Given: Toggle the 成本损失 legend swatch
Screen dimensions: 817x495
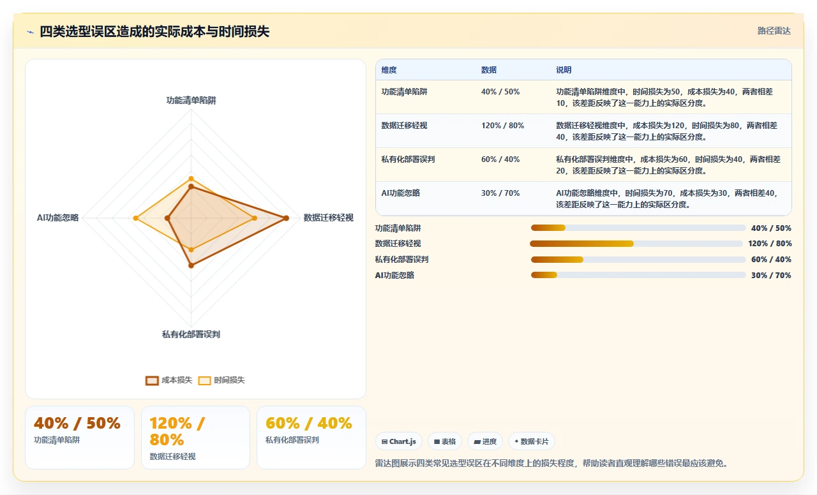Looking at the screenshot, I should (152, 380).
